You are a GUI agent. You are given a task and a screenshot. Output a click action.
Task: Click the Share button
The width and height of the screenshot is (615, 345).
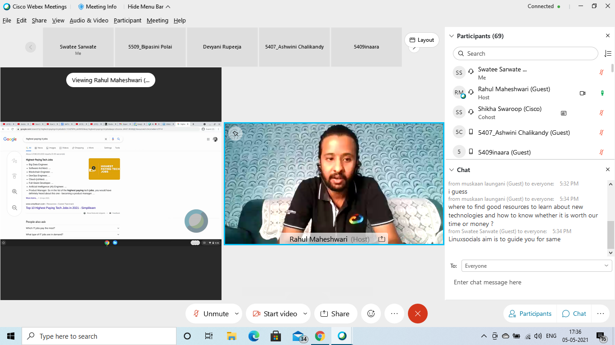click(x=335, y=314)
